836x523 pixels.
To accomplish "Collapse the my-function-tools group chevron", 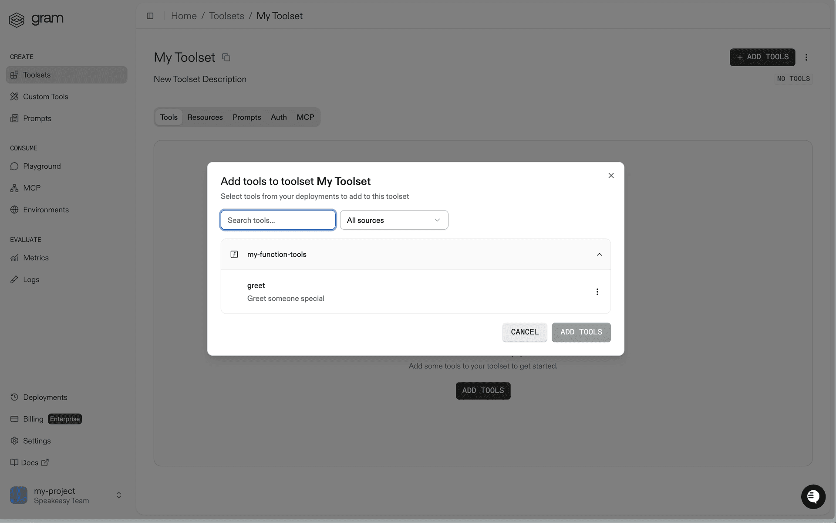I will [x=599, y=254].
